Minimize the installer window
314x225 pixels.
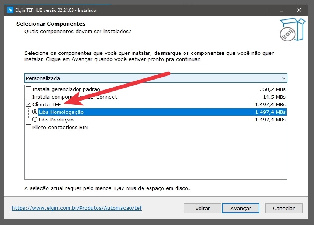264,10
